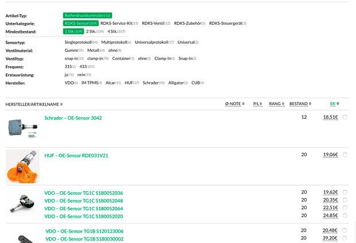Deselect Reifendruckkontrolle article type filter
Viewport: 356px width, 243px height.
[87, 16]
